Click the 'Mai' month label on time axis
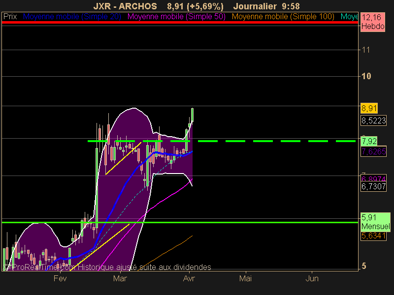 [x=245, y=278]
